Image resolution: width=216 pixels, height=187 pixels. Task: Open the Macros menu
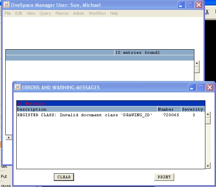[62, 13]
